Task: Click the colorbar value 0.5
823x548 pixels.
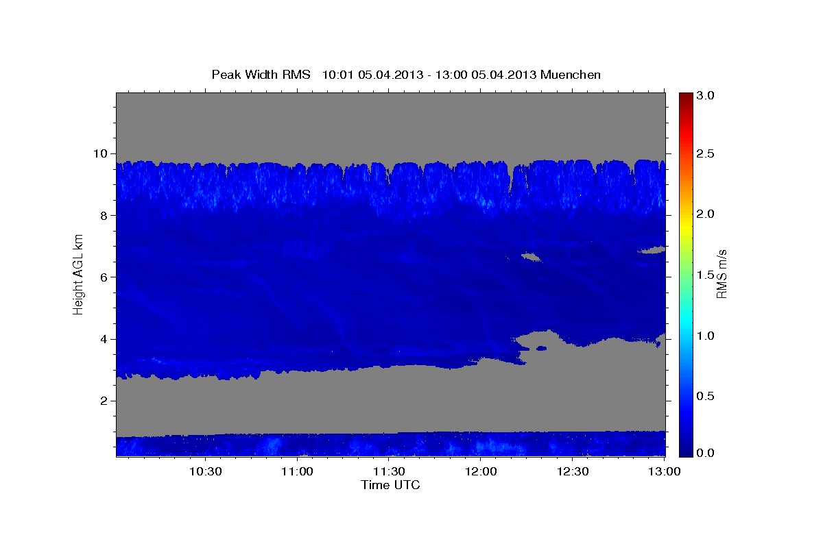Action: pos(706,396)
